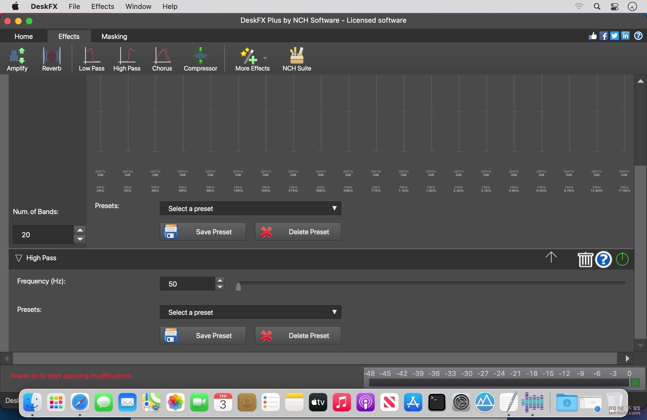Open Music app from the Dock
The image size is (647, 420).
click(341, 402)
